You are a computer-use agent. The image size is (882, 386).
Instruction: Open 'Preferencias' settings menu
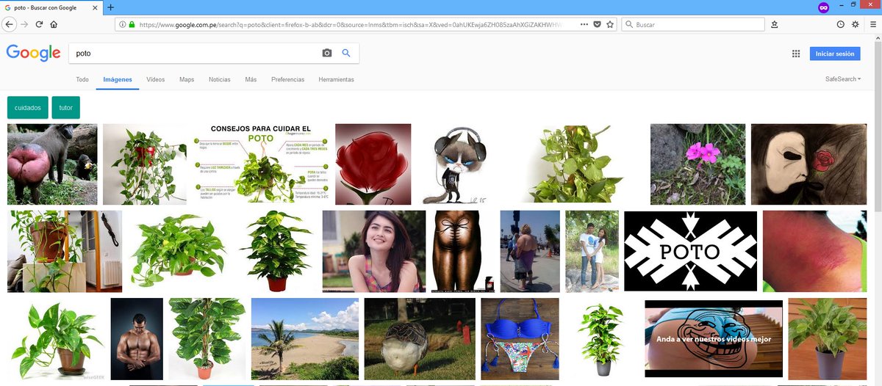[x=287, y=79]
